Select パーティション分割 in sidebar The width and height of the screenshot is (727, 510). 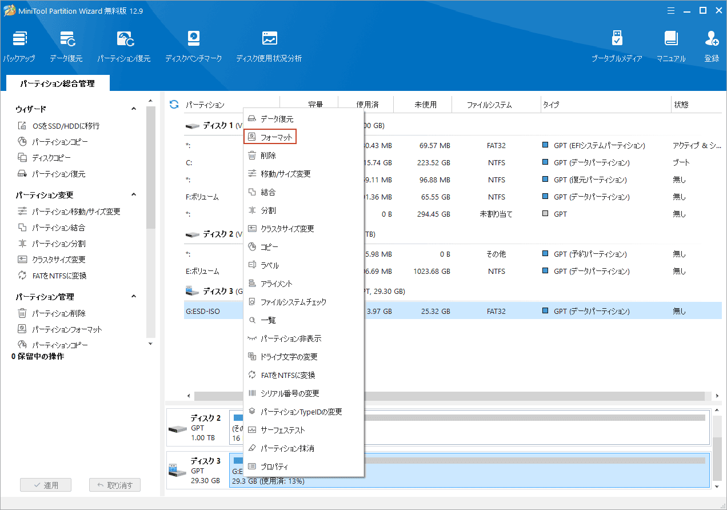(x=52, y=244)
